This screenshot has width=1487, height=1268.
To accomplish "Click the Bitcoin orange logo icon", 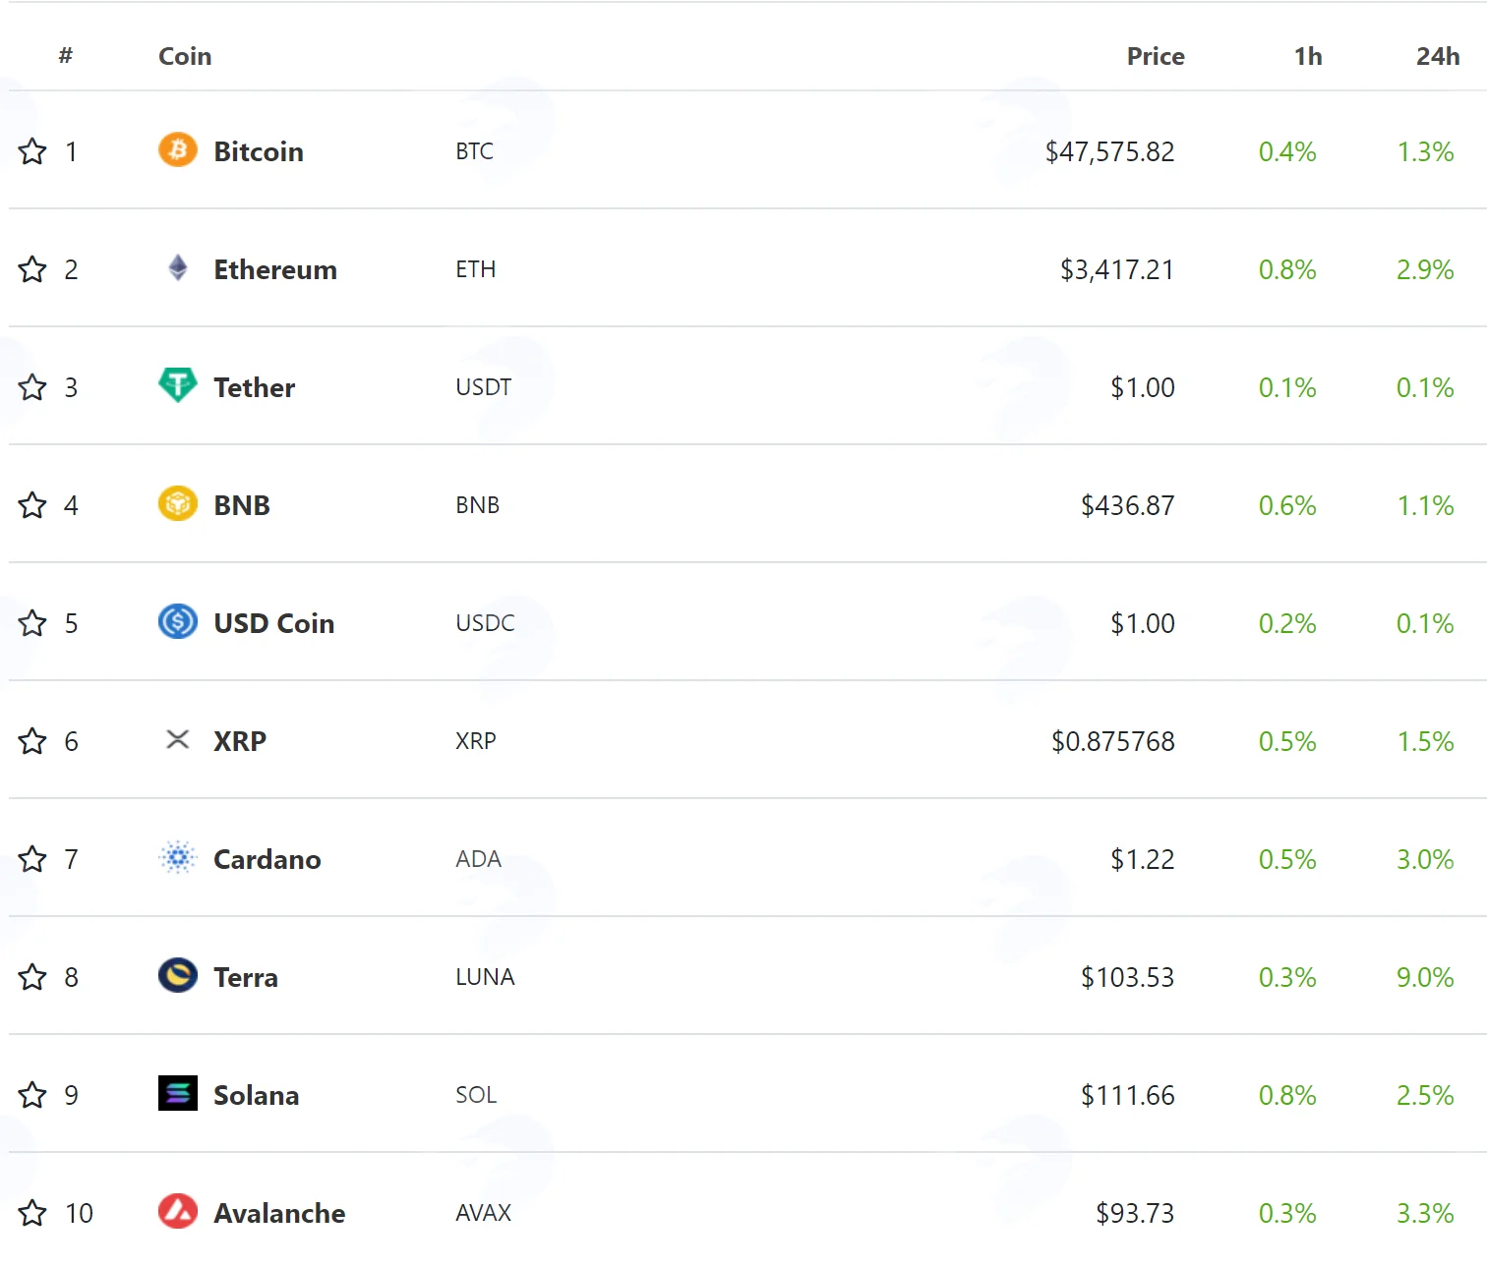I will click(178, 149).
